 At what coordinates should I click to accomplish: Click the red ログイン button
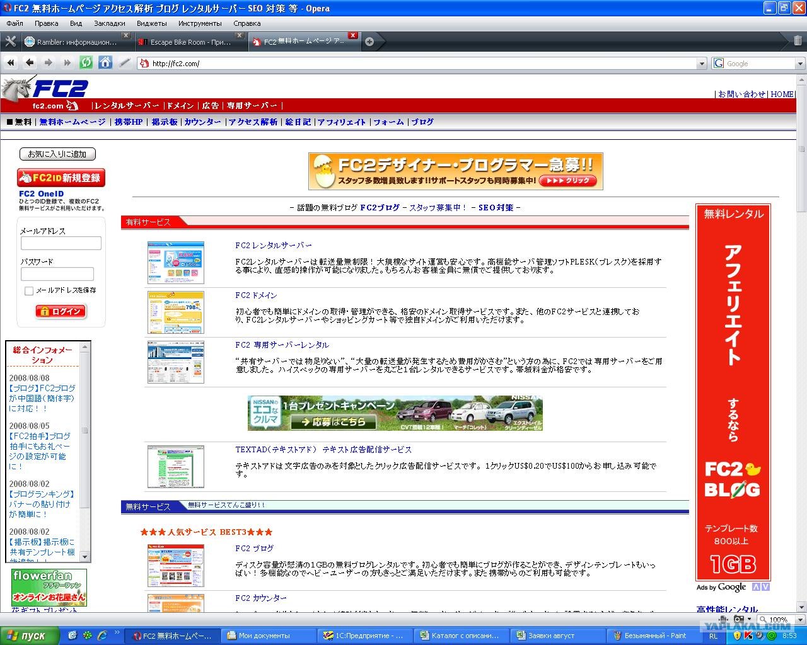[61, 311]
